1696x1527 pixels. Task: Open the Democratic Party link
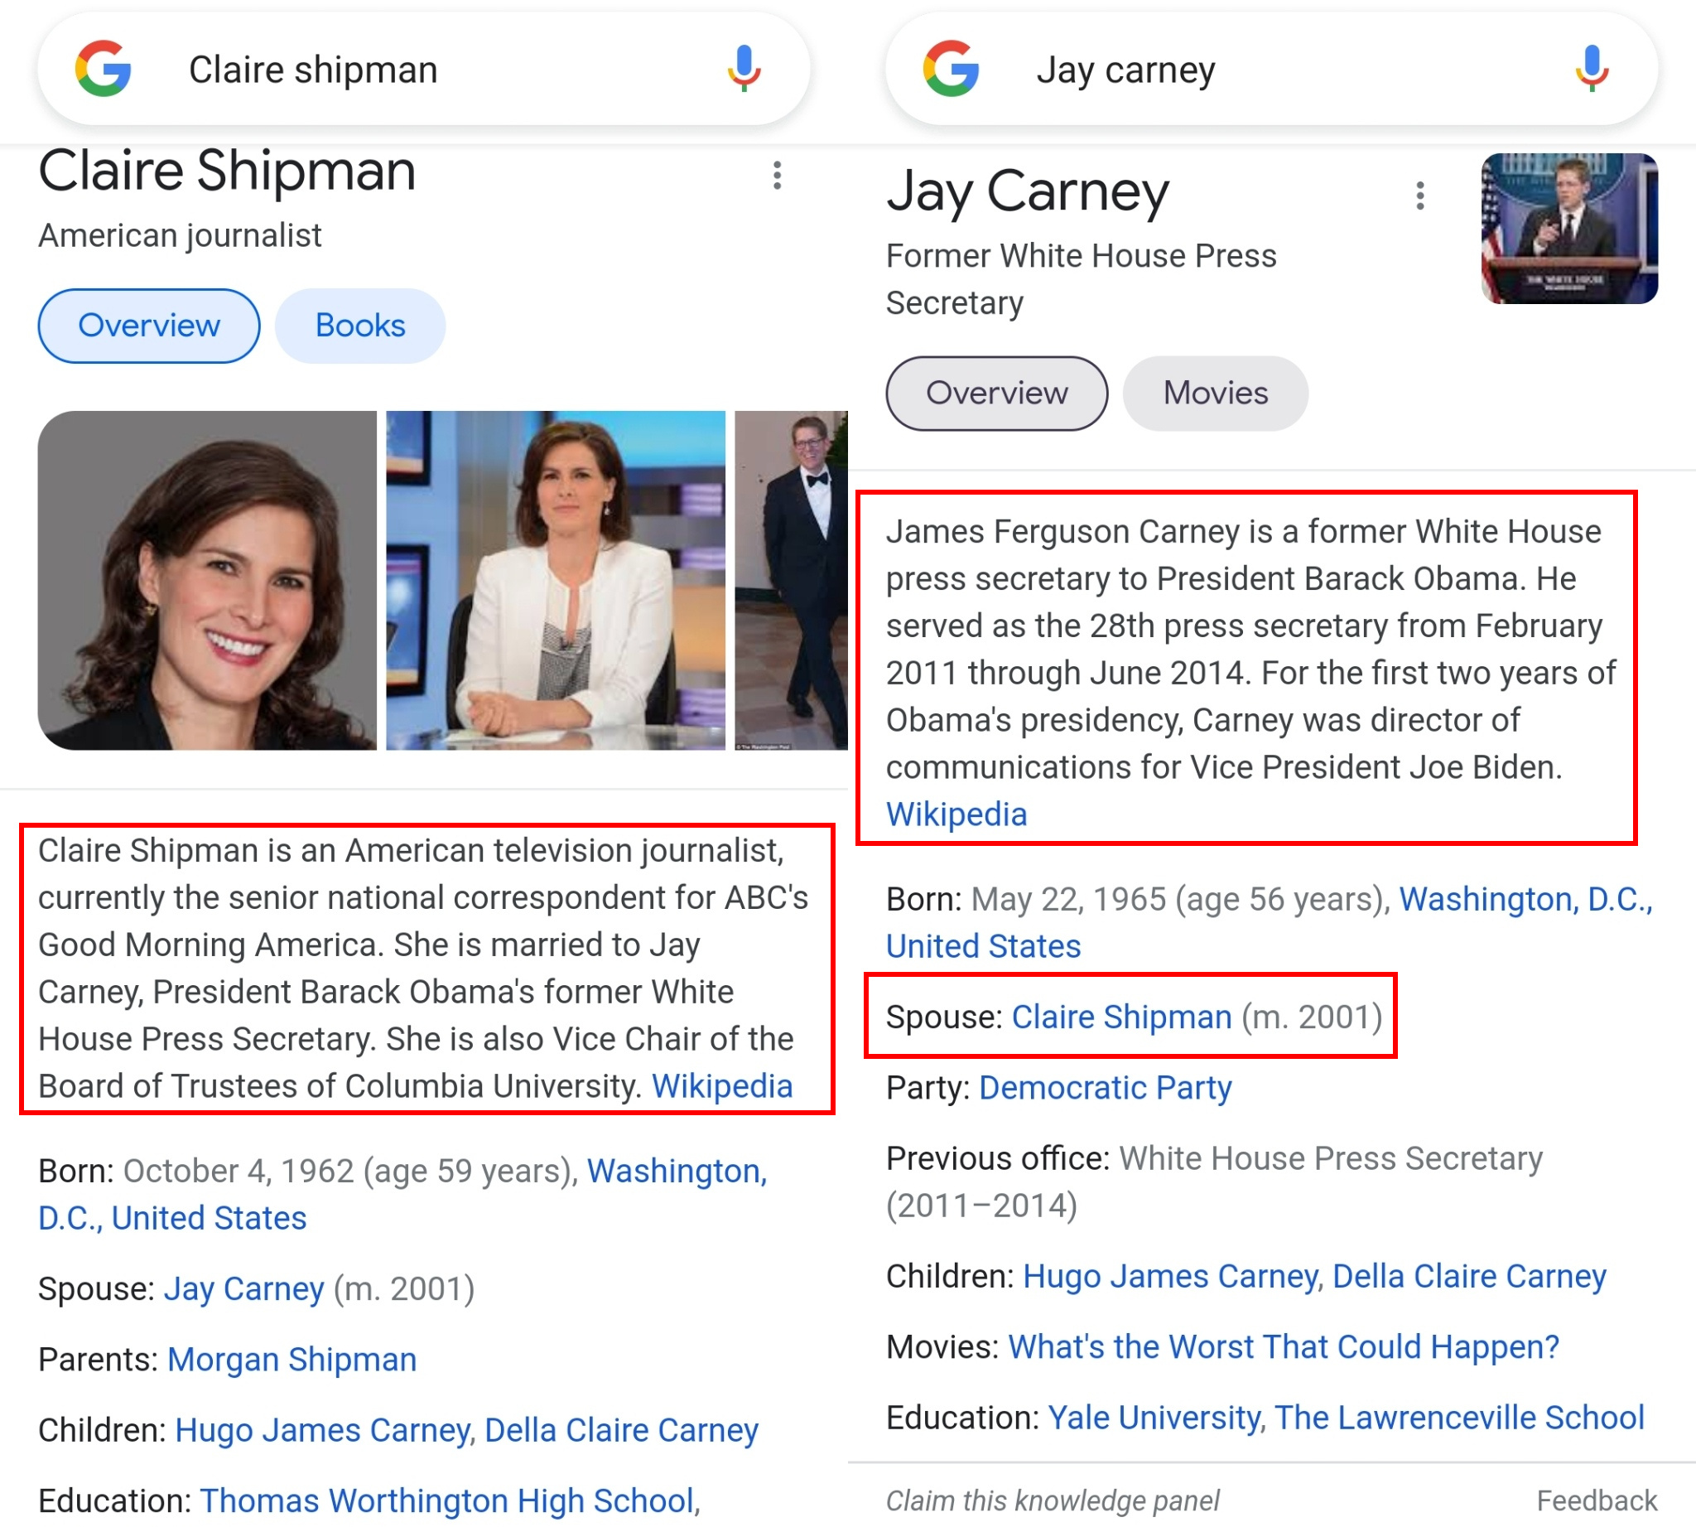pyautogui.click(x=1105, y=1087)
